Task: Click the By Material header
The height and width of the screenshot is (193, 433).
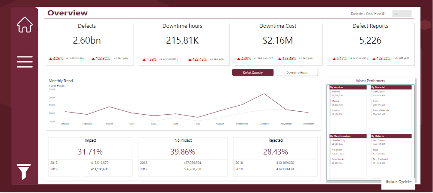Action: point(391,87)
